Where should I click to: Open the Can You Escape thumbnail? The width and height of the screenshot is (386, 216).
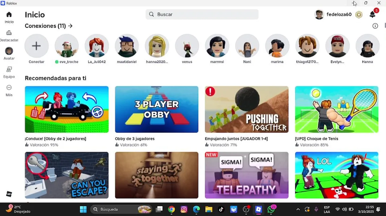tap(67, 175)
